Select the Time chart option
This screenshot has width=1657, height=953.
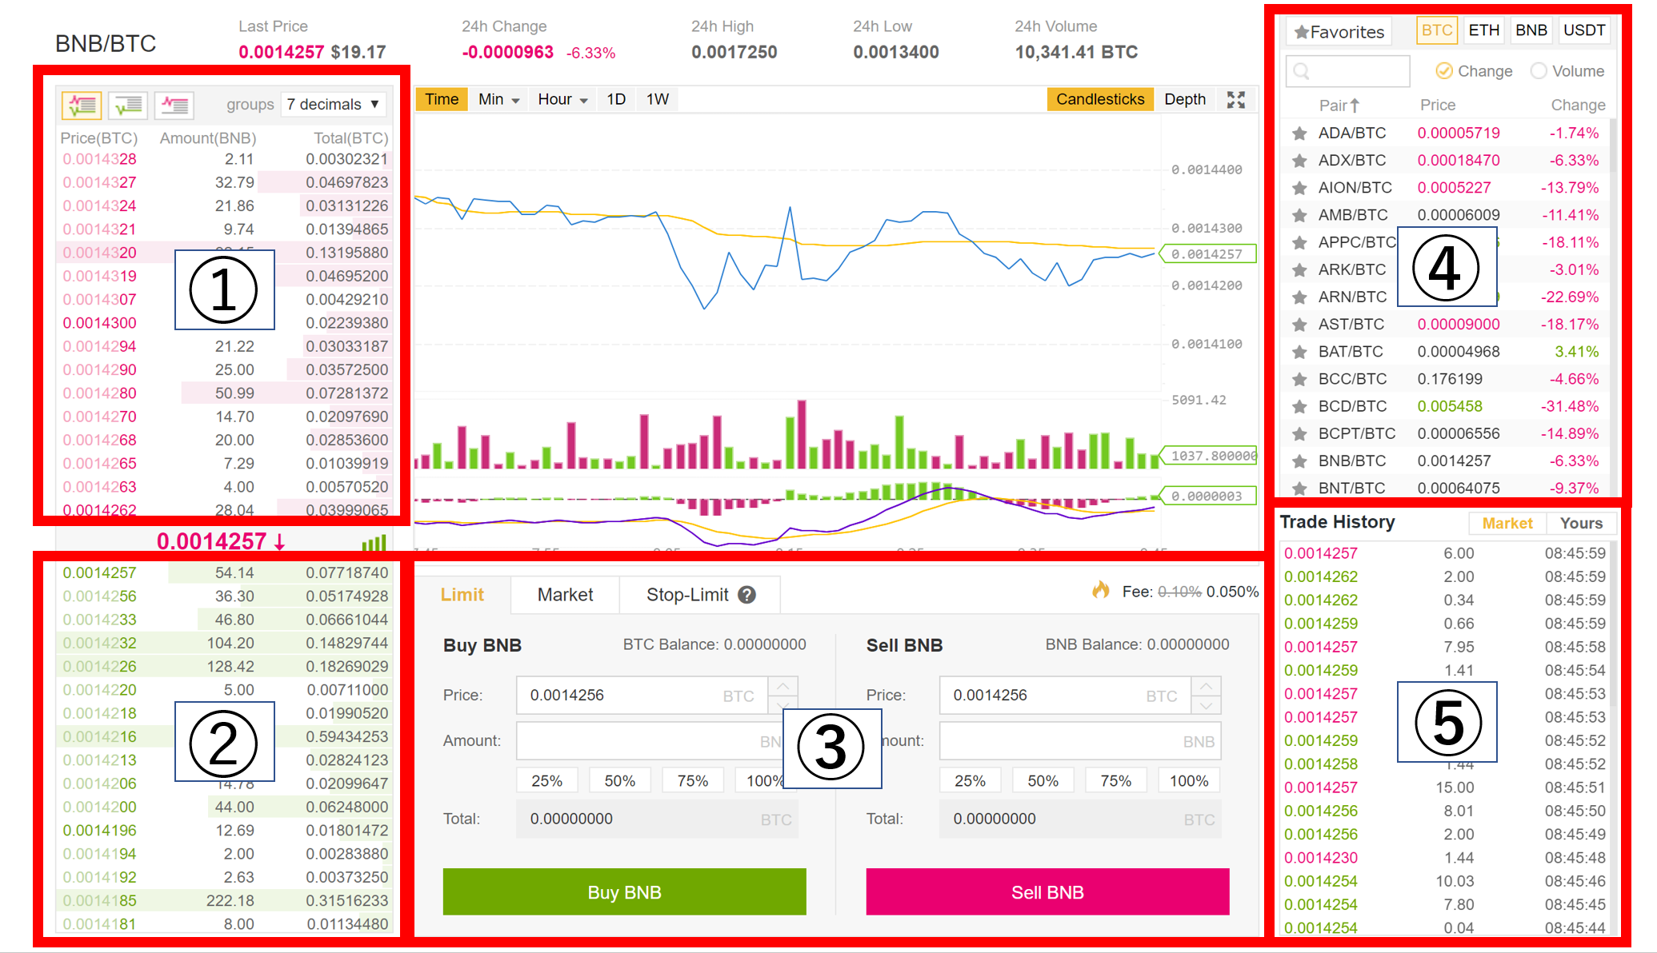pos(442,99)
